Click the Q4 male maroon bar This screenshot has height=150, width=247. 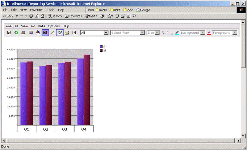coord(87,90)
